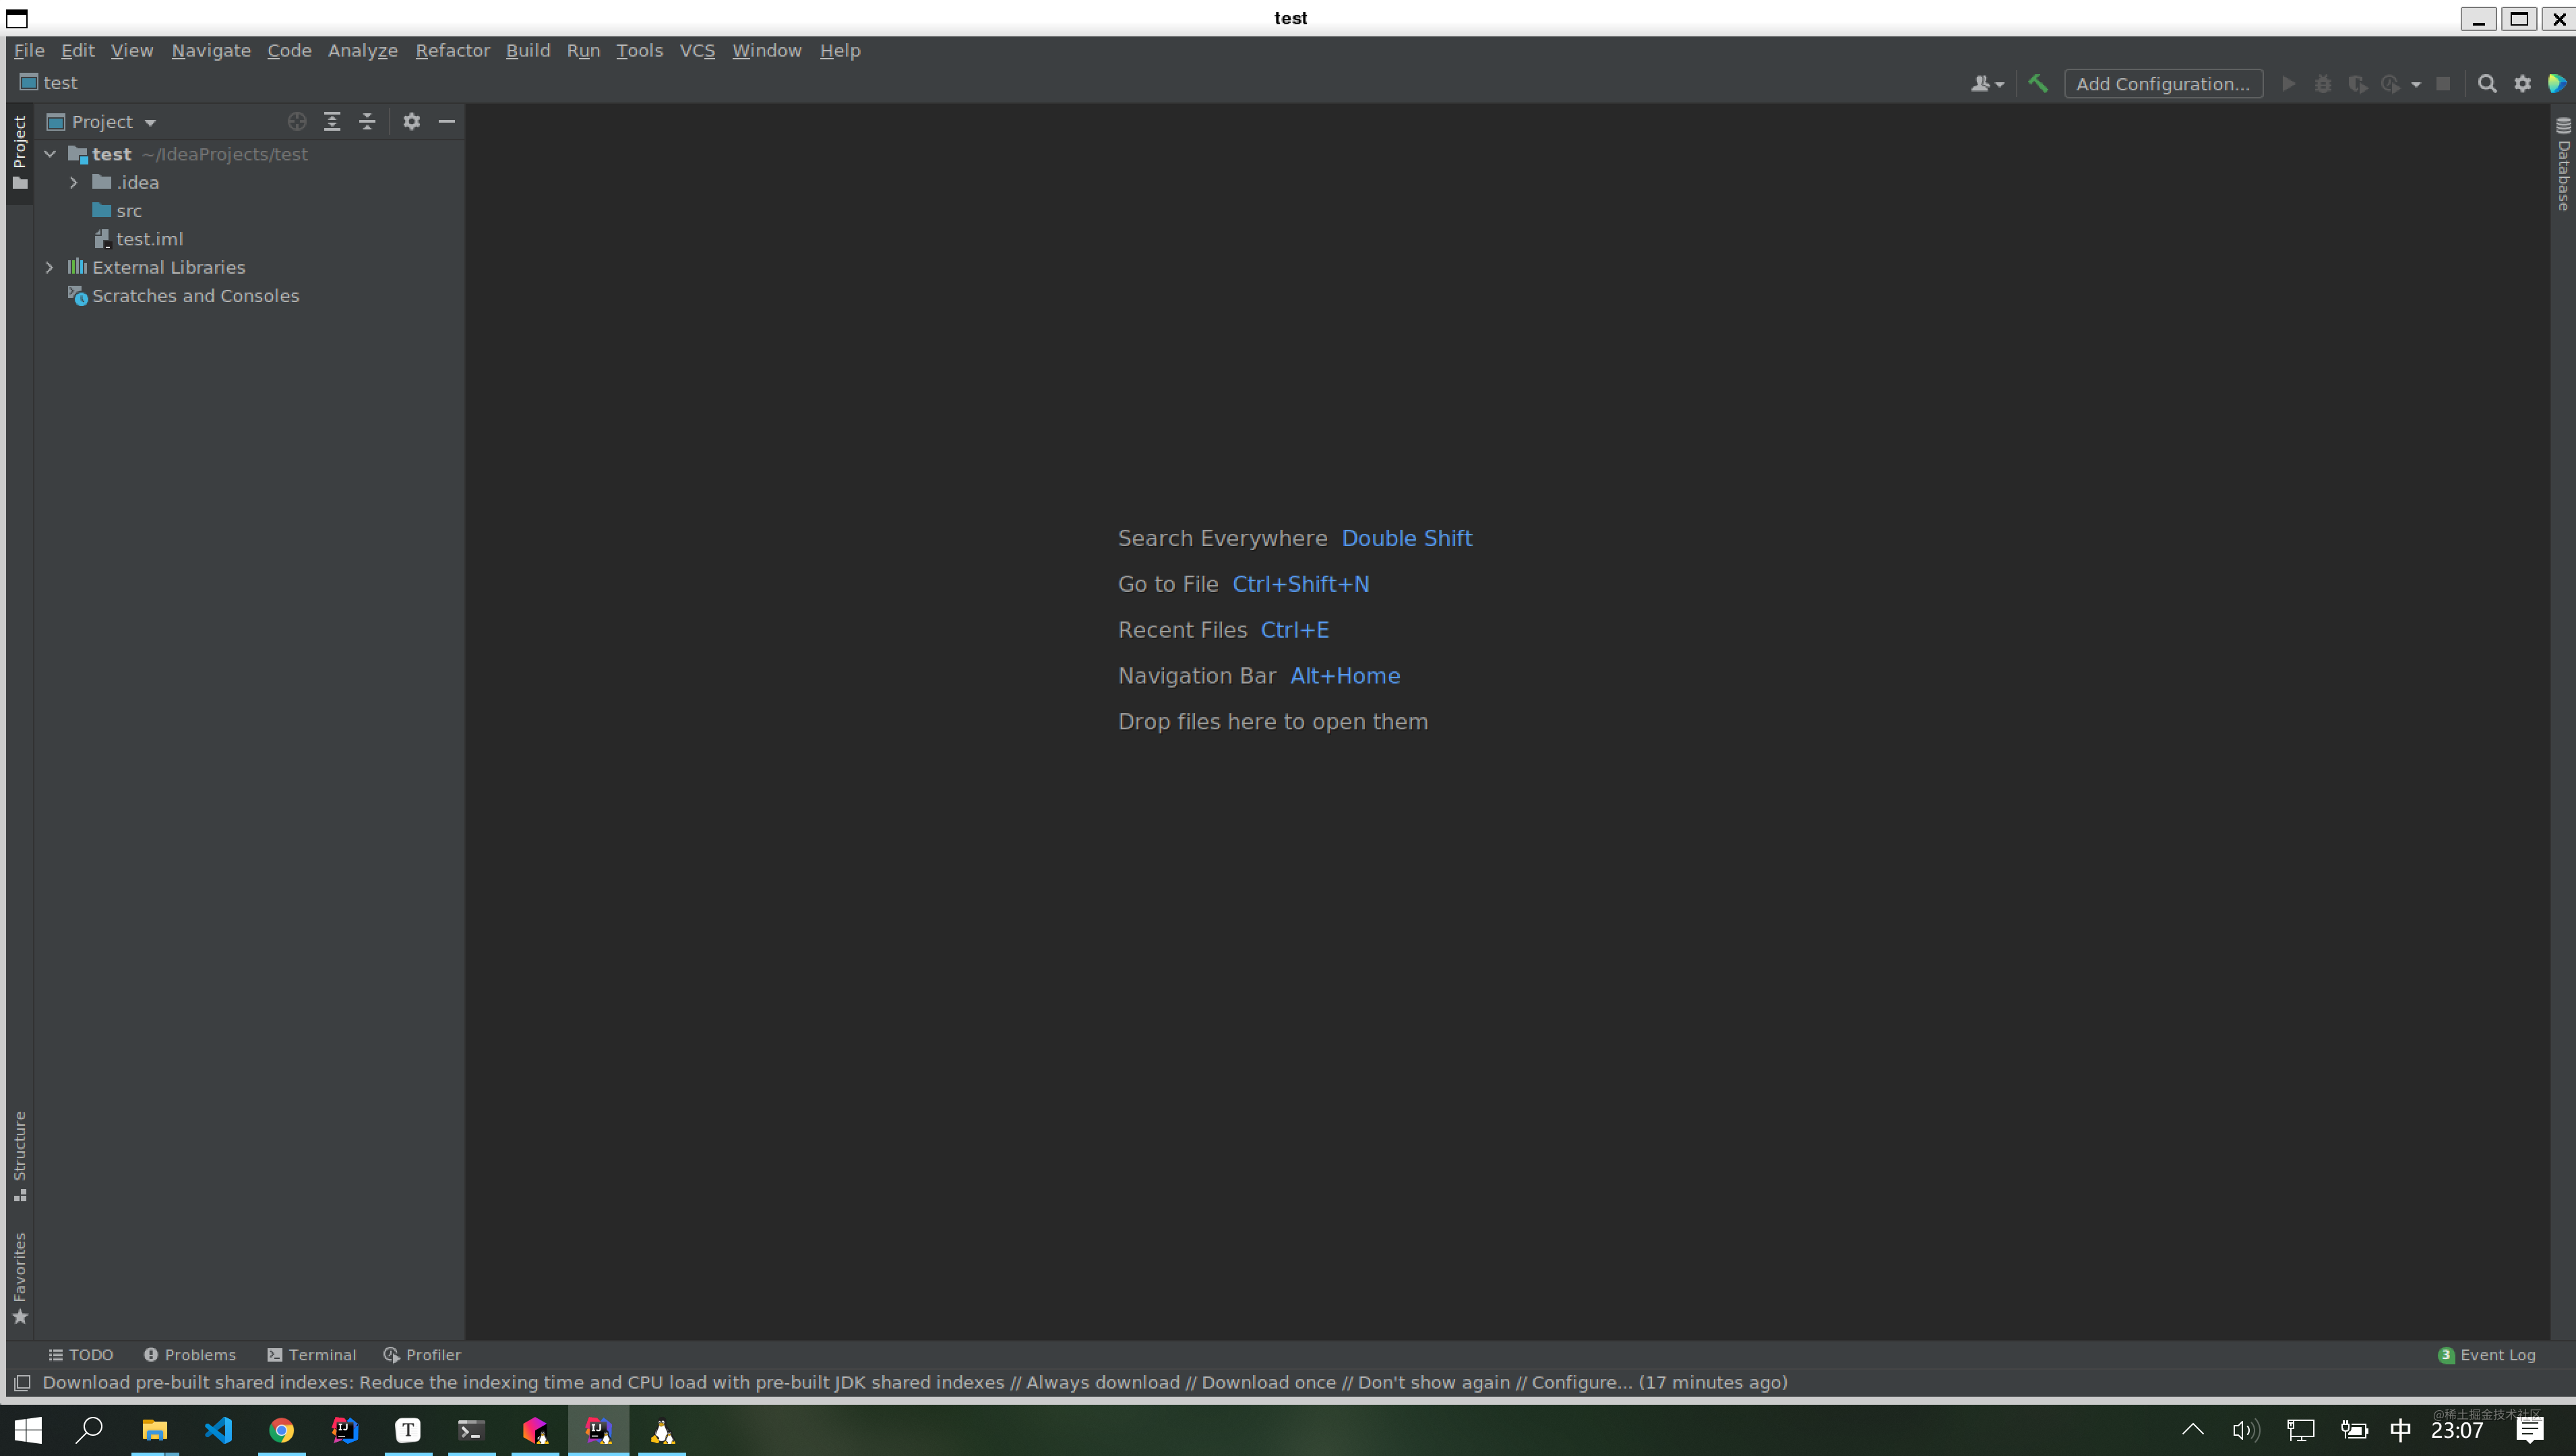Viewport: 2576px width, 1456px height.
Task: Toggle the Structure tool window on the left stripe
Action: [x=20, y=1156]
